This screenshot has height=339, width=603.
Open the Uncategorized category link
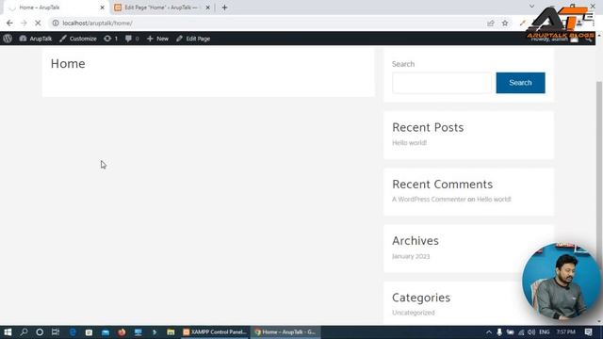pos(414,313)
